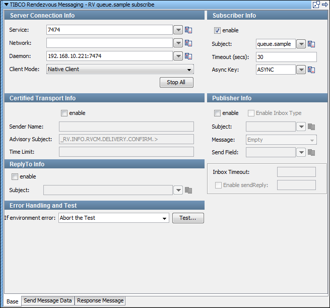Click the right arrow icon in title bar
The width and height of the screenshot is (330, 308).
point(325,5)
